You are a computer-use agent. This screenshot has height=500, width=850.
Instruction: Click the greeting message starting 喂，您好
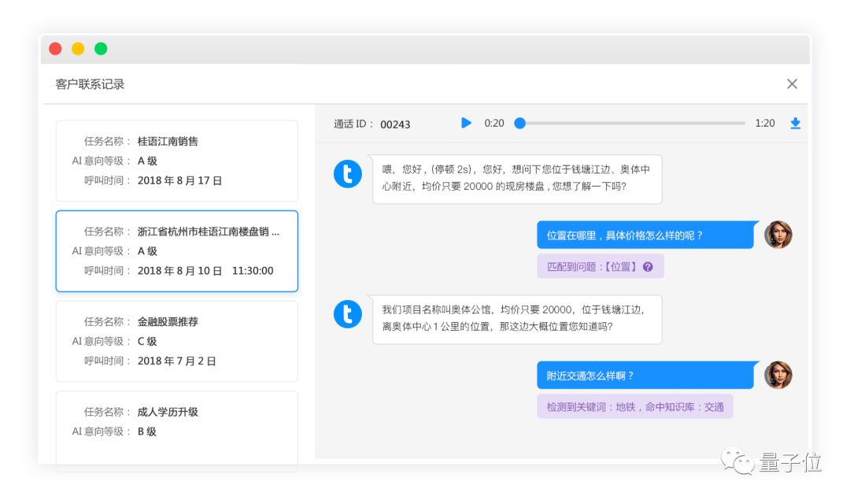[516, 179]
